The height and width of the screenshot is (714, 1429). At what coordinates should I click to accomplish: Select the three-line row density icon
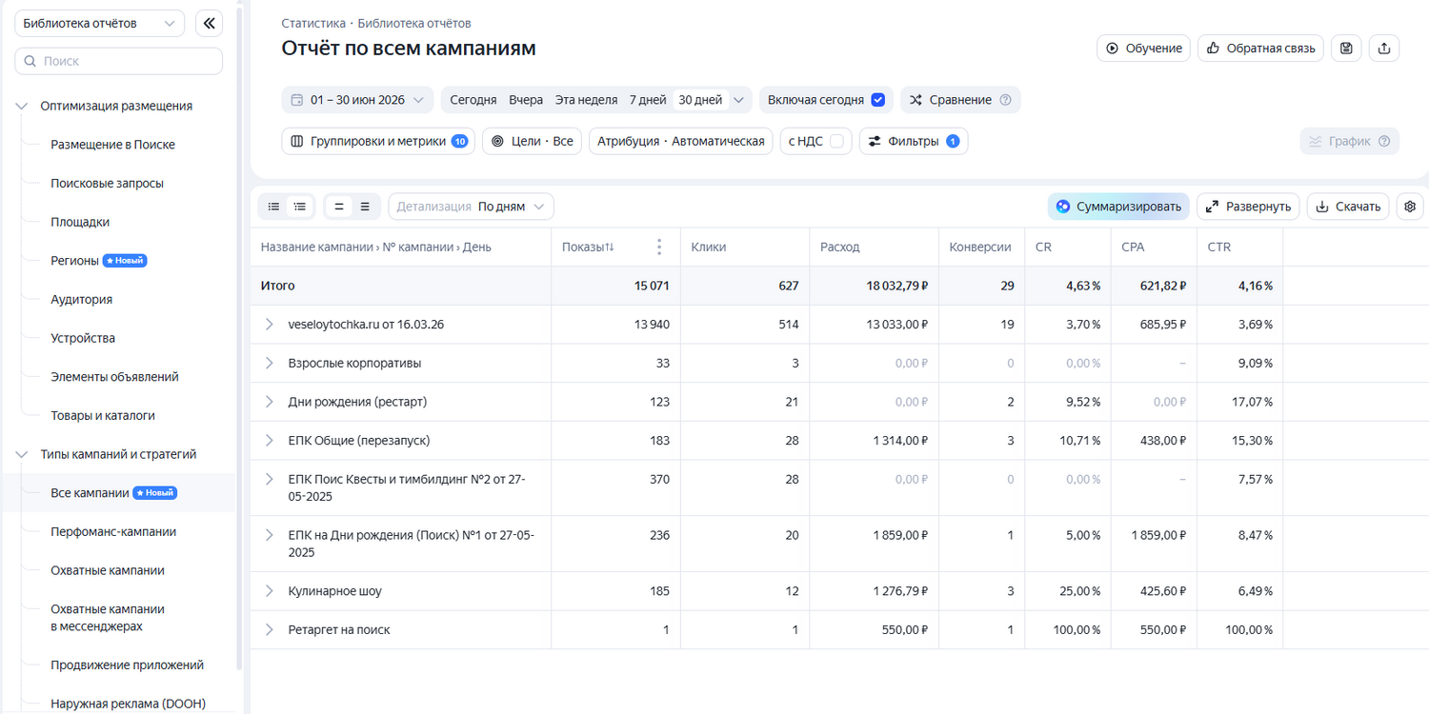pyautogui.click(x=365, y=207)
